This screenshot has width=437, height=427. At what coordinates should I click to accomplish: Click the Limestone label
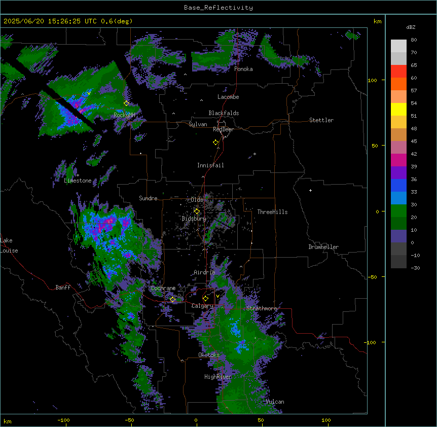coord(78,181)
